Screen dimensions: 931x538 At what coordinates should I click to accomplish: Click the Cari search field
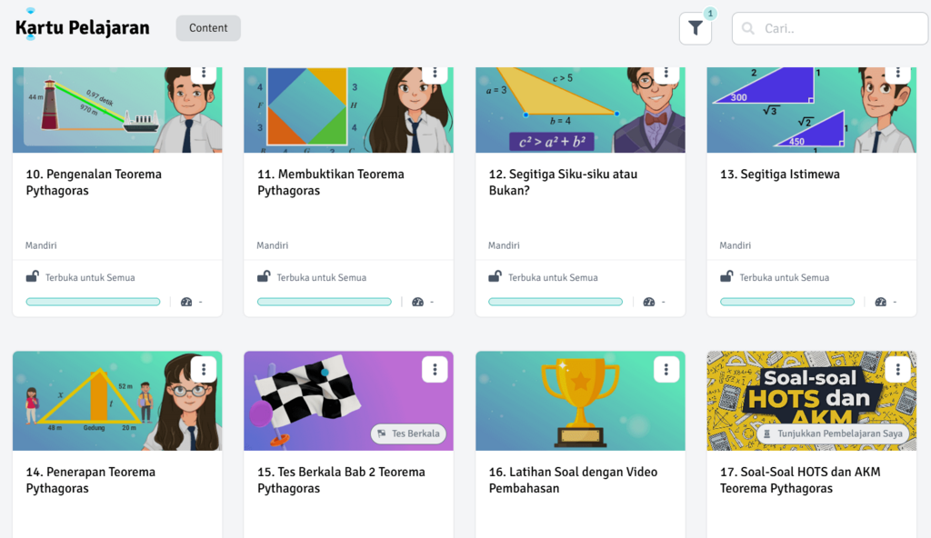point(836,29)
